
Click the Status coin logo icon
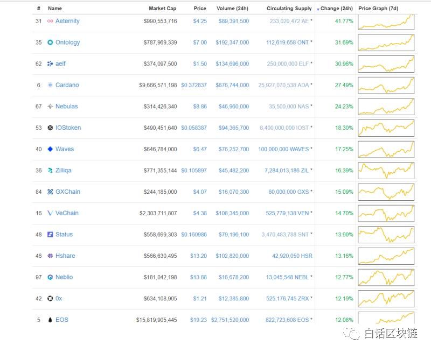(x=50, y=235)
